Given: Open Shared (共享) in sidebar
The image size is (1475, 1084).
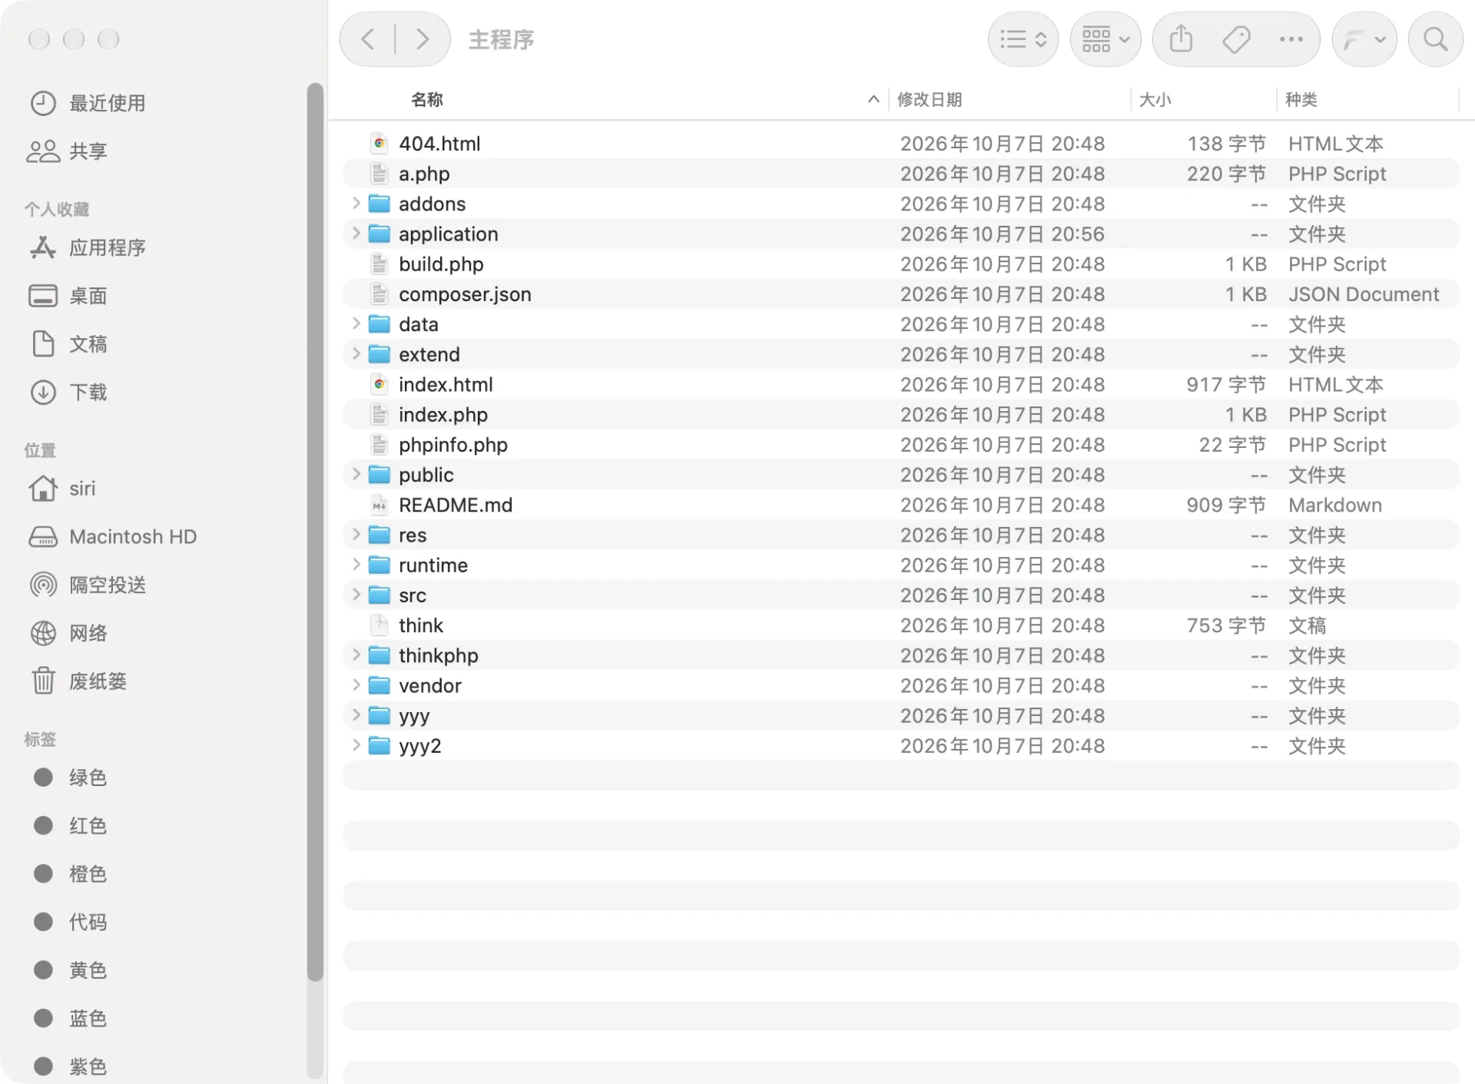Looking at the screenshot, I should coord(67,151).
